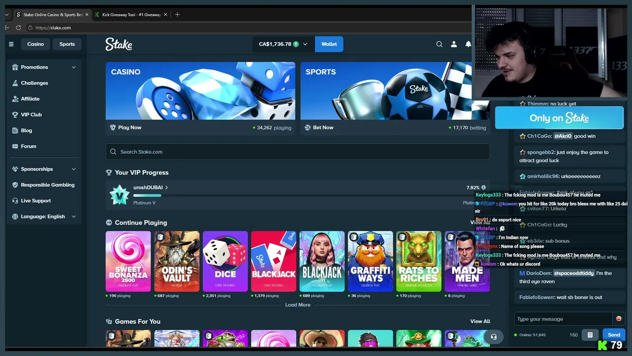This screenshot has height=356, width=632.
Task: Select the Stake Online Casino browser tab
Action: coord(52,15)
